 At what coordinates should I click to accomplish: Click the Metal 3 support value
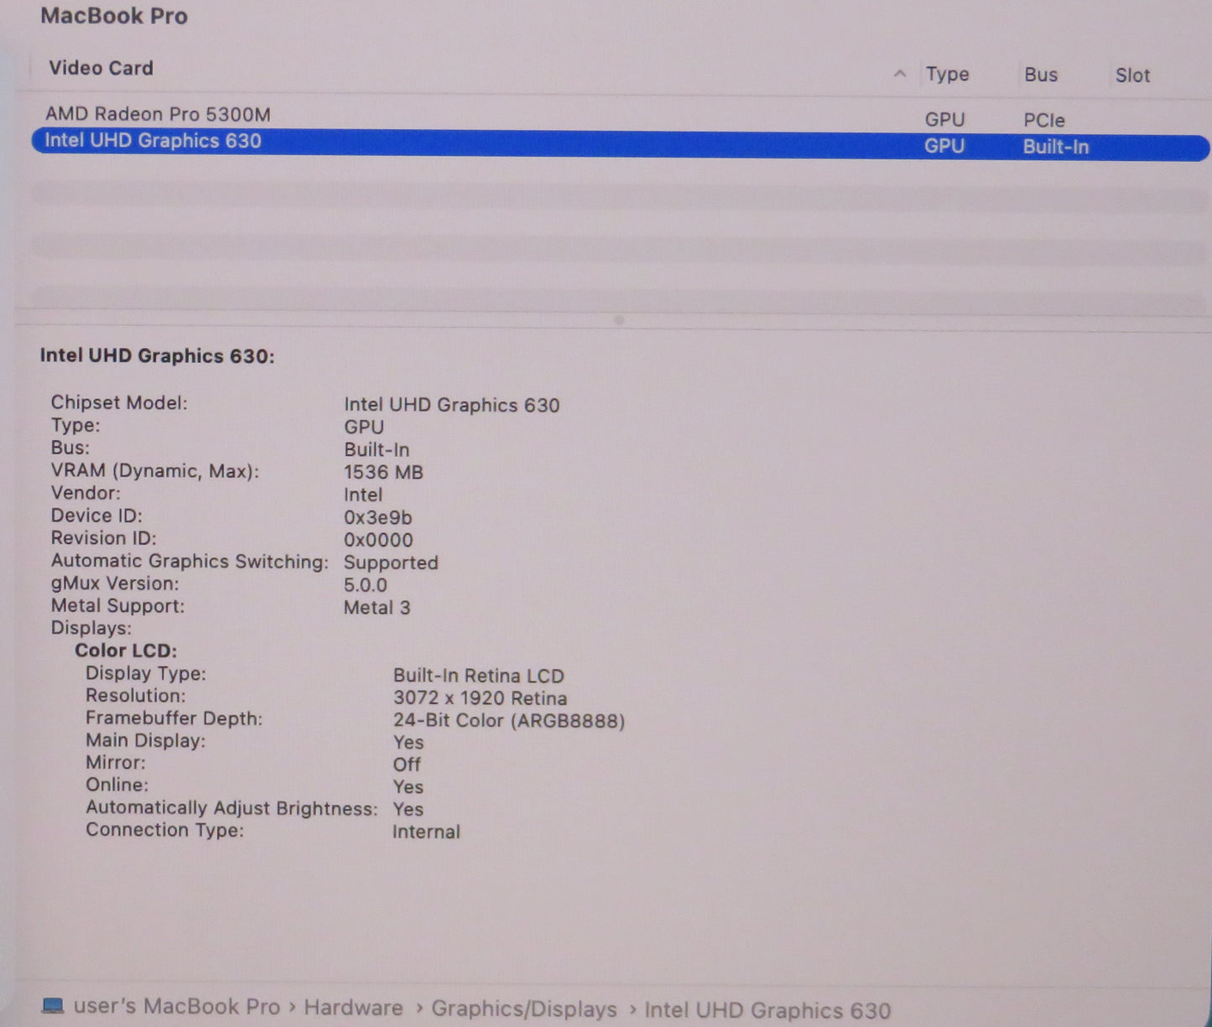tap(376, 607)
